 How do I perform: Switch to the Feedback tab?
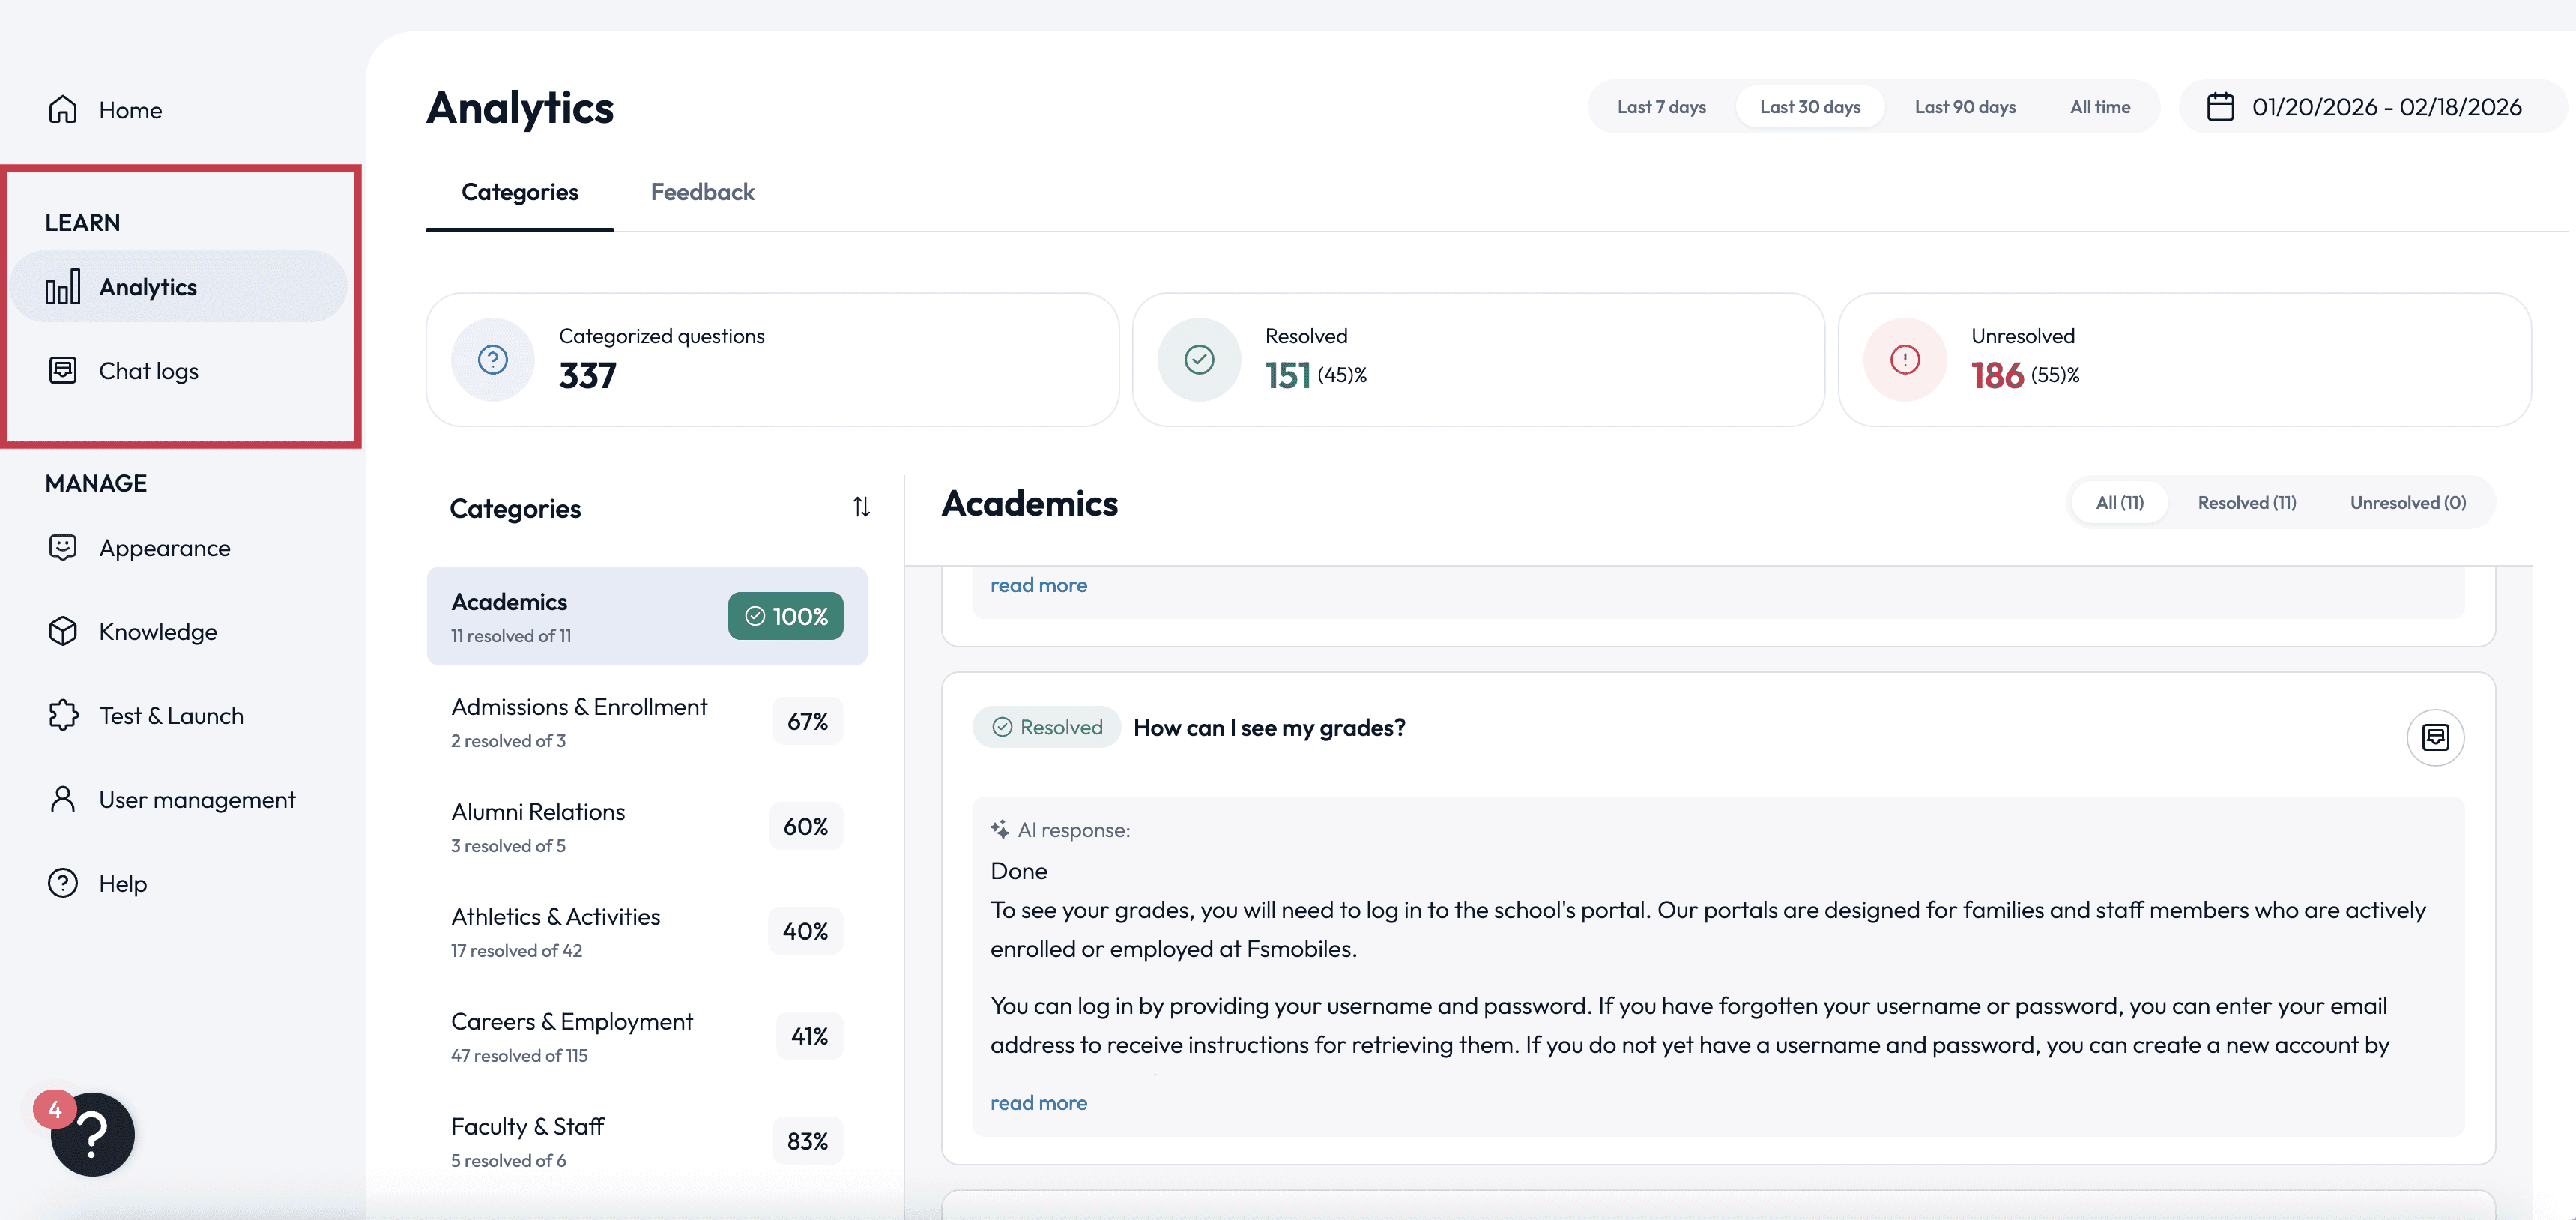click(x=702, y=192)
